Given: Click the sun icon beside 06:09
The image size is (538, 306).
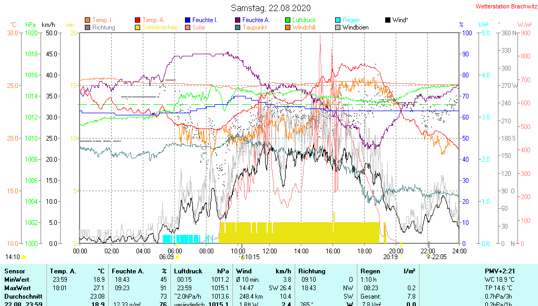Looking at the screenshot, I should pyautogui.click(x=178, y=257).
